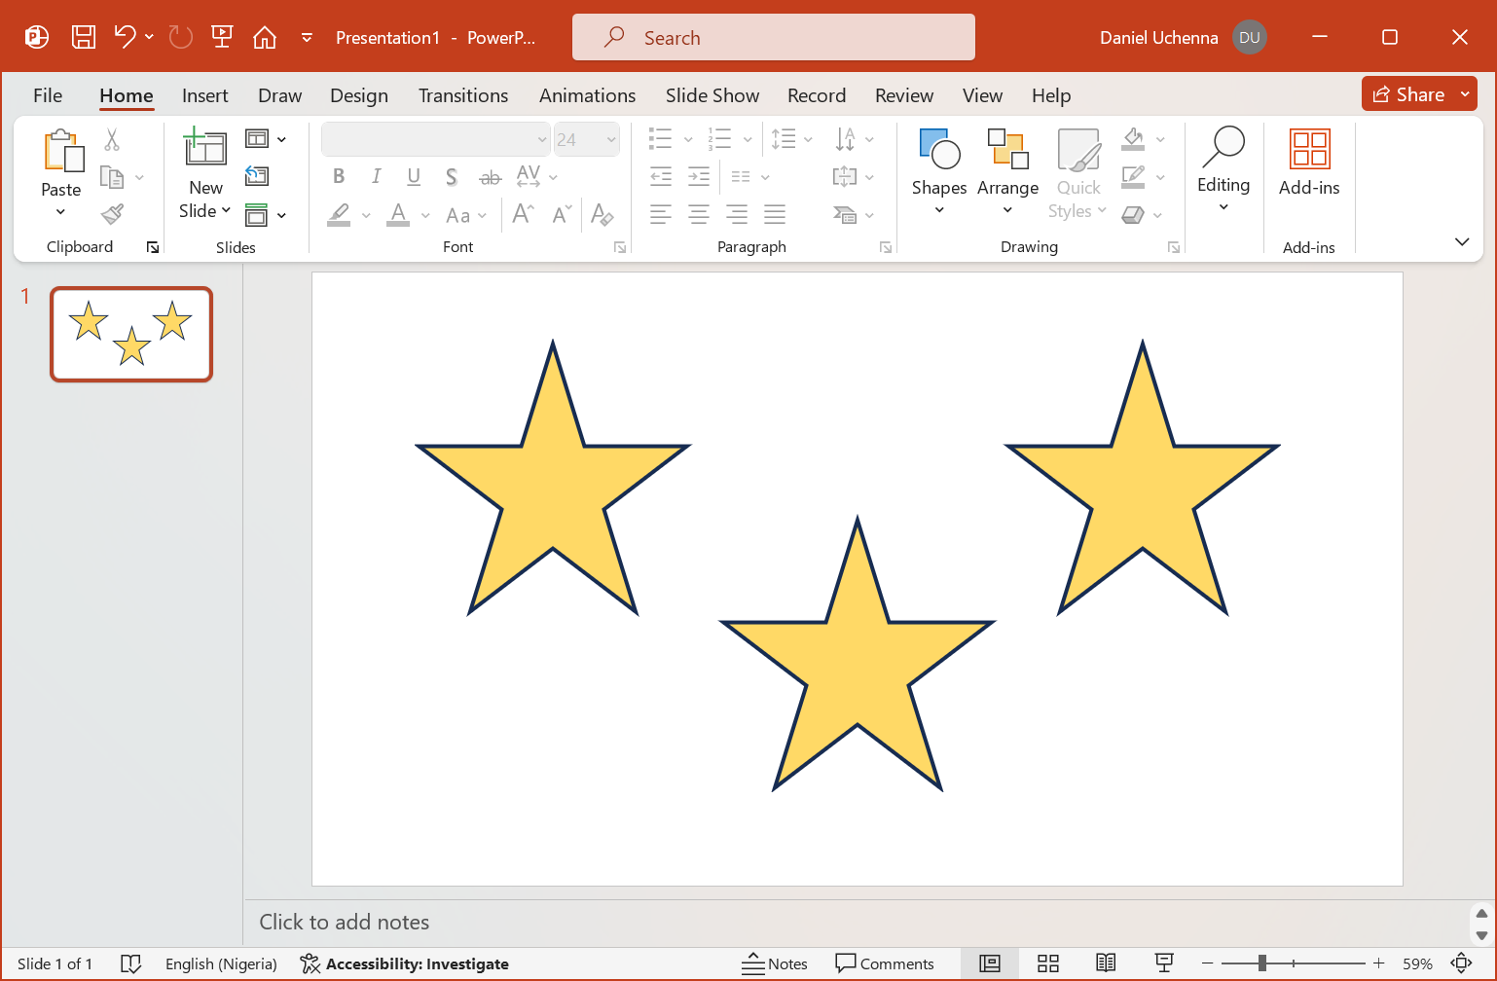
Task: Open the Design tab
Action: tap(359, 95)
